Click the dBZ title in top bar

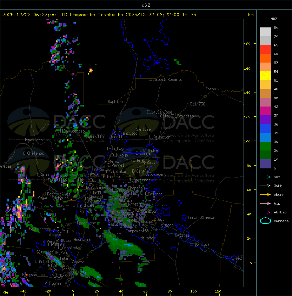pos(146,5)
